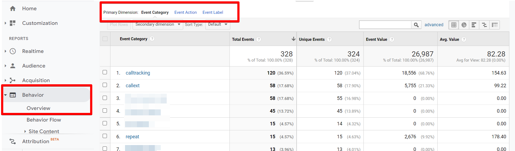Check the callext row checkbox
The image size is (515, 151).
[x=105, y=85]
